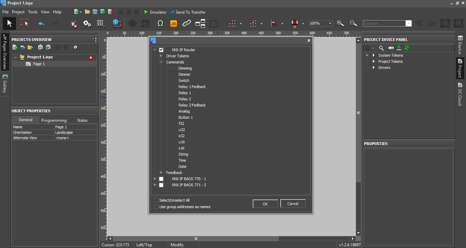Select the Relay 1 Fedback command
466x248 pixels.
click(192, 87)
